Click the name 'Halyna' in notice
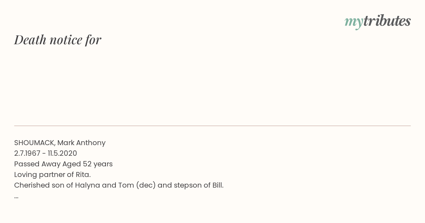The image size is (425, 223). (x=87, y=185)
